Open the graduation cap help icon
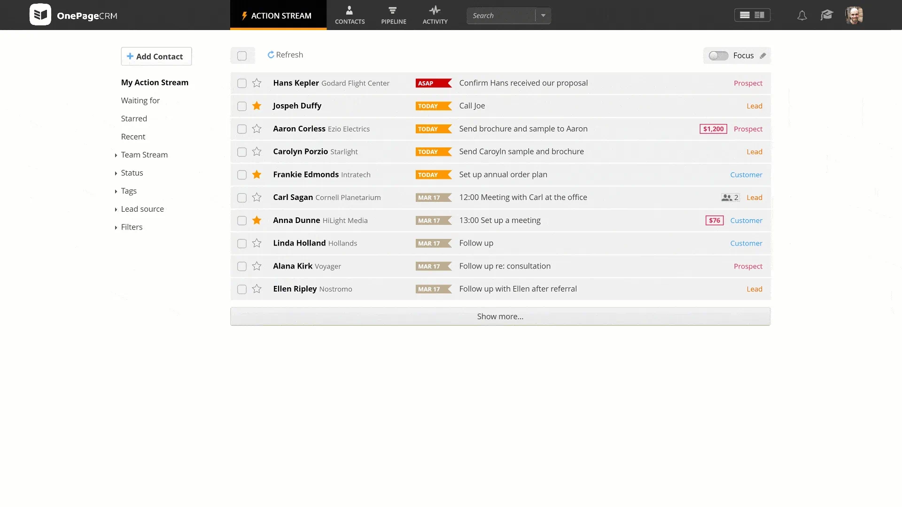Viewport: 902px width, 507px height. (827, 15)
